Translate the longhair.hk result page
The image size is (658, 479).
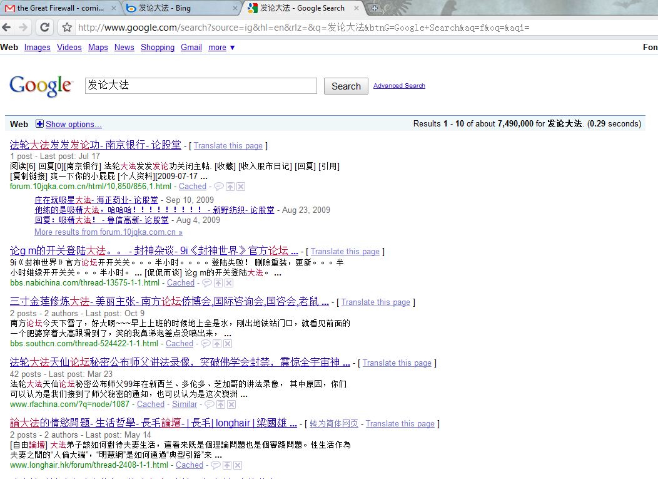400,423
